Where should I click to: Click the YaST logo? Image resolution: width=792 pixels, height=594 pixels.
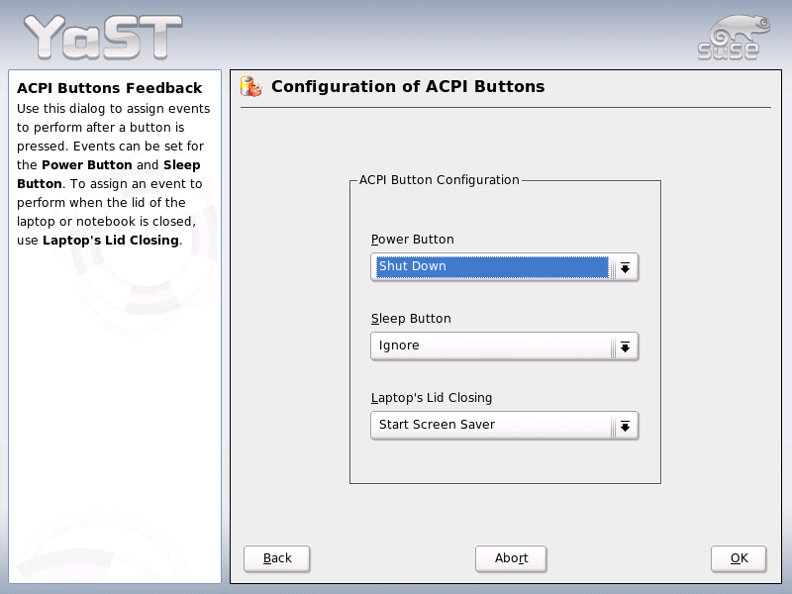coord(103,37)
